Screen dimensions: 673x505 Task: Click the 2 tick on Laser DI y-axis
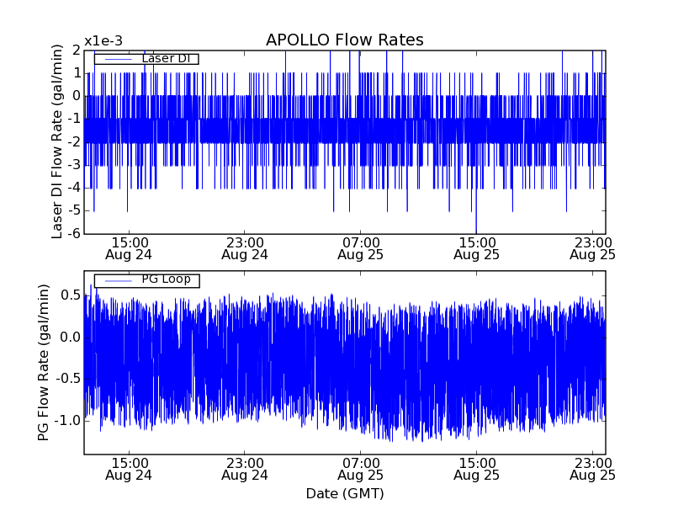(x=76, y=50)
